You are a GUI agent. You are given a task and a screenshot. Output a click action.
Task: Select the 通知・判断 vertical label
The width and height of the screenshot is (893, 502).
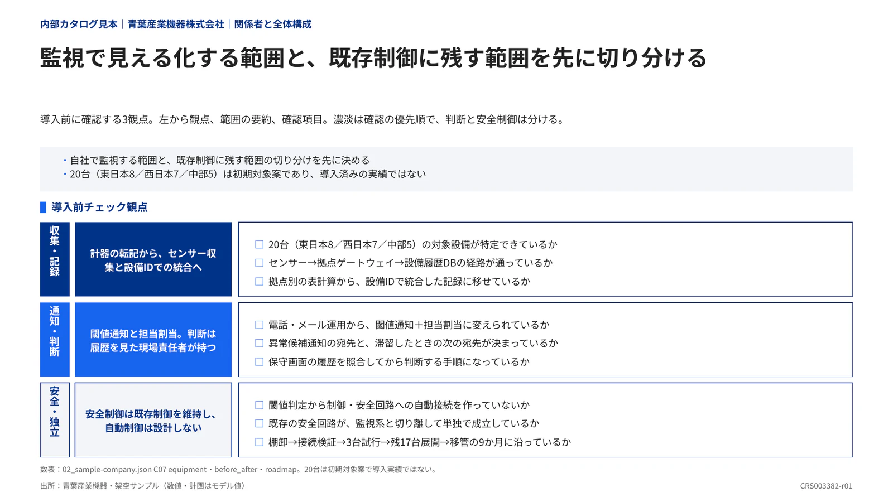pos(55,340)
